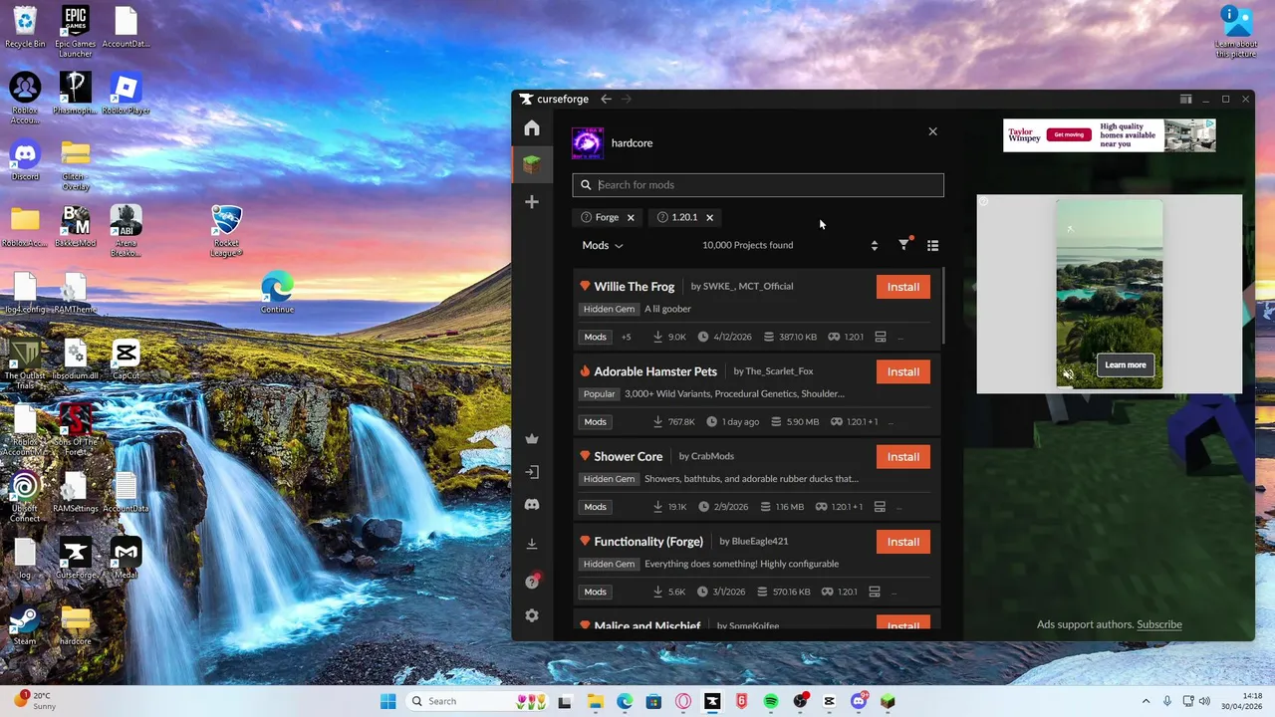Open the Steam desktop icon

tap(25, 625)
